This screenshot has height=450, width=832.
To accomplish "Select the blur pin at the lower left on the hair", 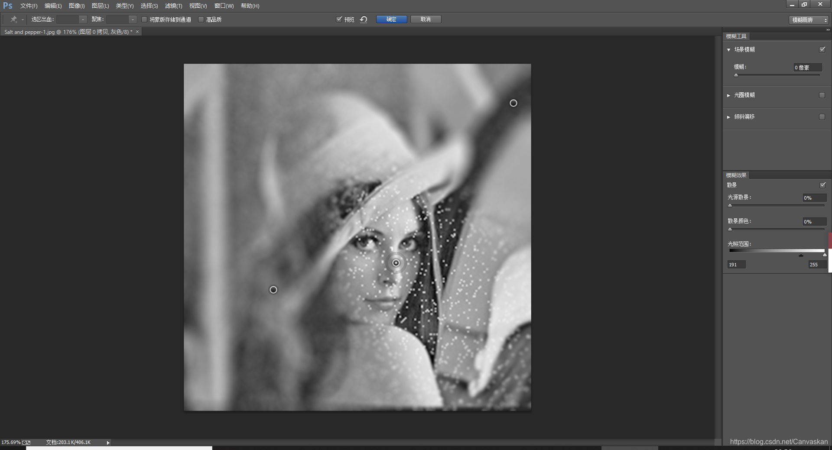I will [273, 290].
